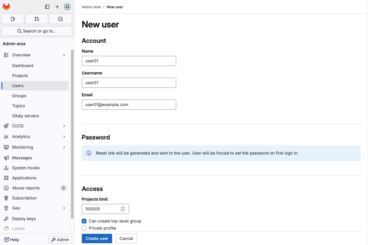Open assigned issues icon button
The height and width of the screenshot is (245, 368).
(13, 19)
